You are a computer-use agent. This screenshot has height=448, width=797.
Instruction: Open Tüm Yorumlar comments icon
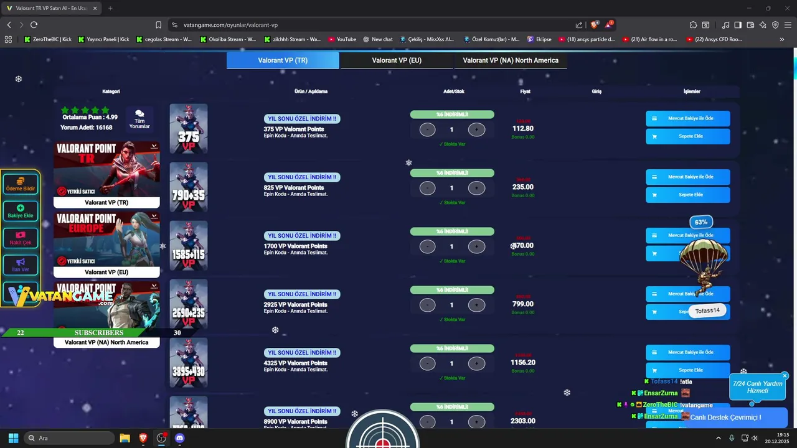coord(139,119)
